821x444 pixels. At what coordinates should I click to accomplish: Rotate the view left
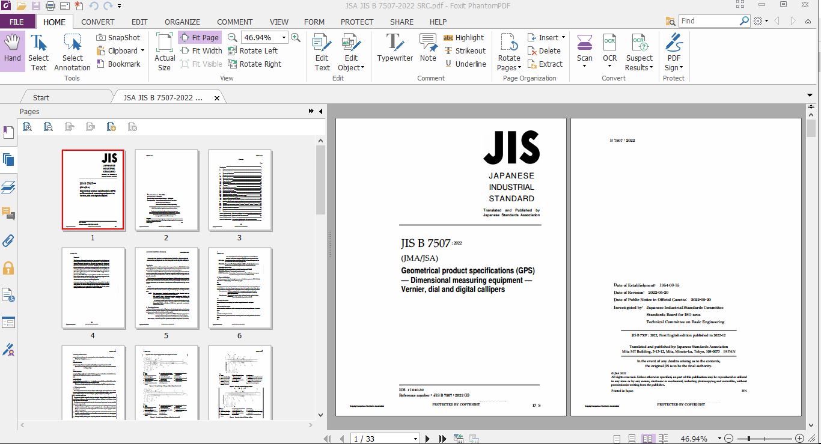pyautogui.click(x=252, y=50)
